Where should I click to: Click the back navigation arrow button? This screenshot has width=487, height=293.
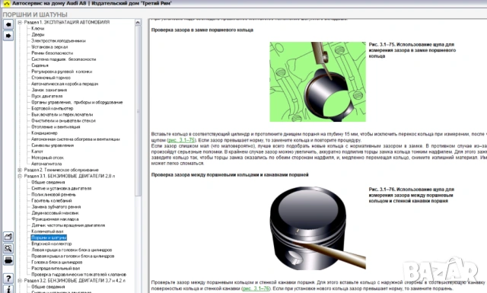tap(8, 24)
